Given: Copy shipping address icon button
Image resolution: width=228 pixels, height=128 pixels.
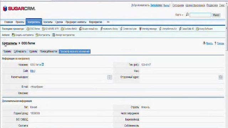Looking at the screenshot, I should 221,77.
